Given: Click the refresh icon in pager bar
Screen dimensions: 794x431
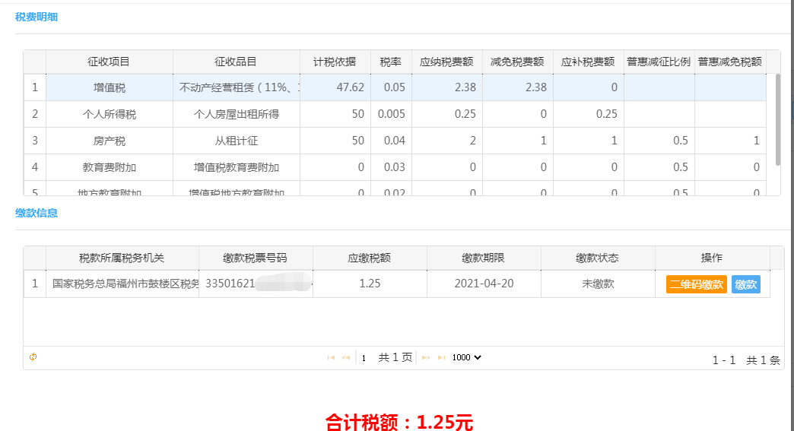Looking at the screenshot, I should point(33,357).
